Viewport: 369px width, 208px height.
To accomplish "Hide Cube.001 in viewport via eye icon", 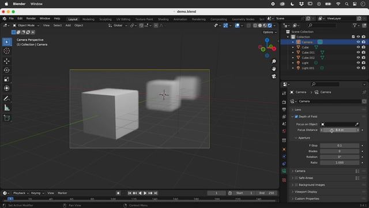I will click(x=358, y=53).
